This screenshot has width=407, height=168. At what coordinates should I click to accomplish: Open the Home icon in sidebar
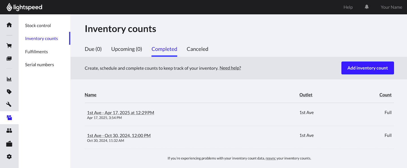click(9, 25)
